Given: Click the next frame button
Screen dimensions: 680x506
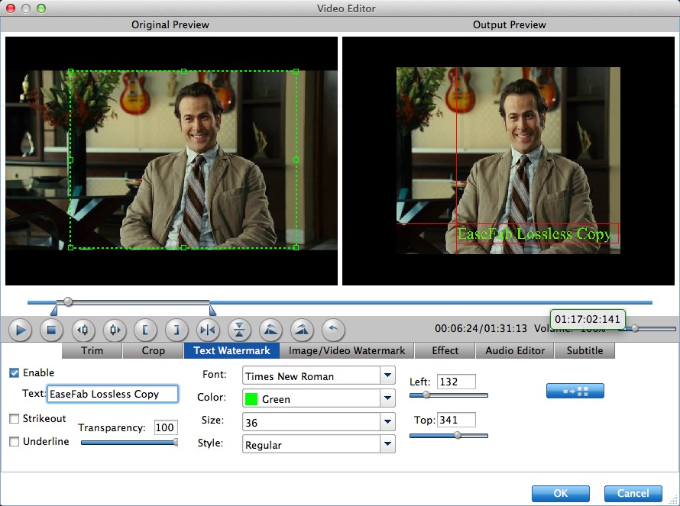Looking at the screenshot, I should (115, 330).
